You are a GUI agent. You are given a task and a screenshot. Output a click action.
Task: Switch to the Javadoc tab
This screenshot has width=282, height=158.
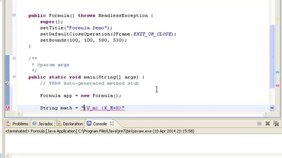coord(43,124)
